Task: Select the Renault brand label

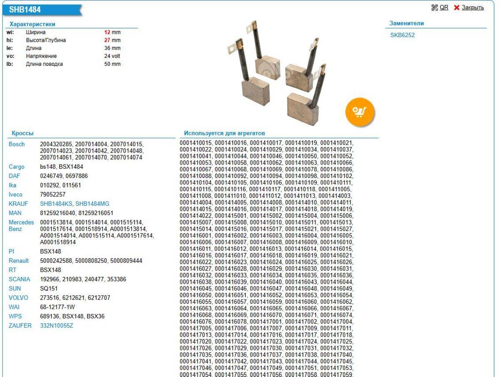Action: [x=19, y=261]
